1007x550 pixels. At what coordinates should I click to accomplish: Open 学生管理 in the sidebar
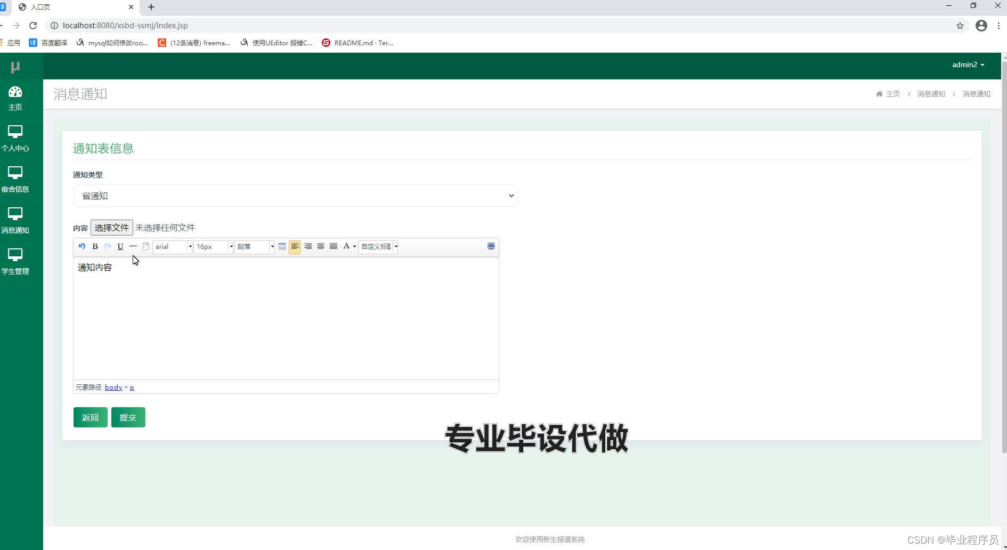[x=15, y=262]
